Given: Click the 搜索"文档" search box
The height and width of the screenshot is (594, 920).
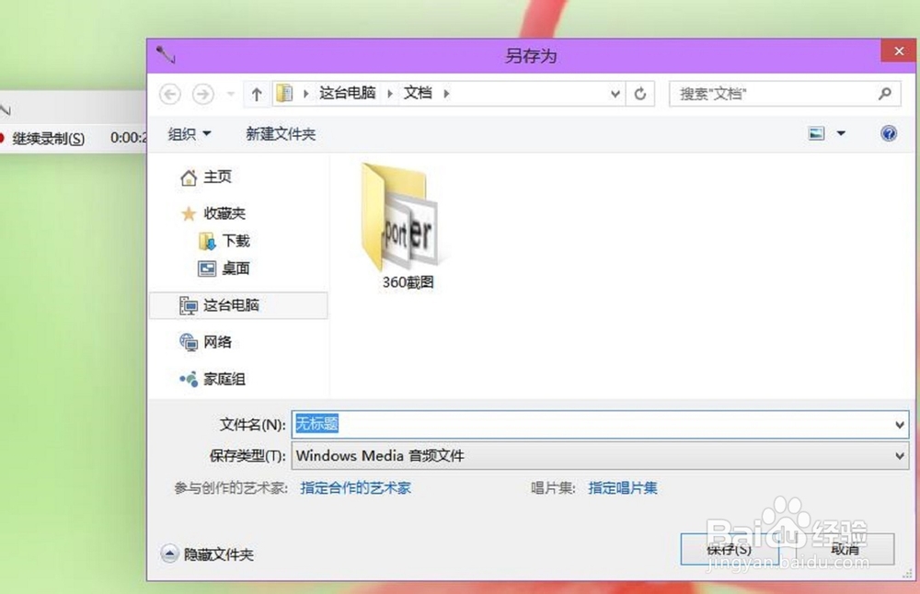Looking at the screenshot, I should pyautogui.click(x=785, y=94).
